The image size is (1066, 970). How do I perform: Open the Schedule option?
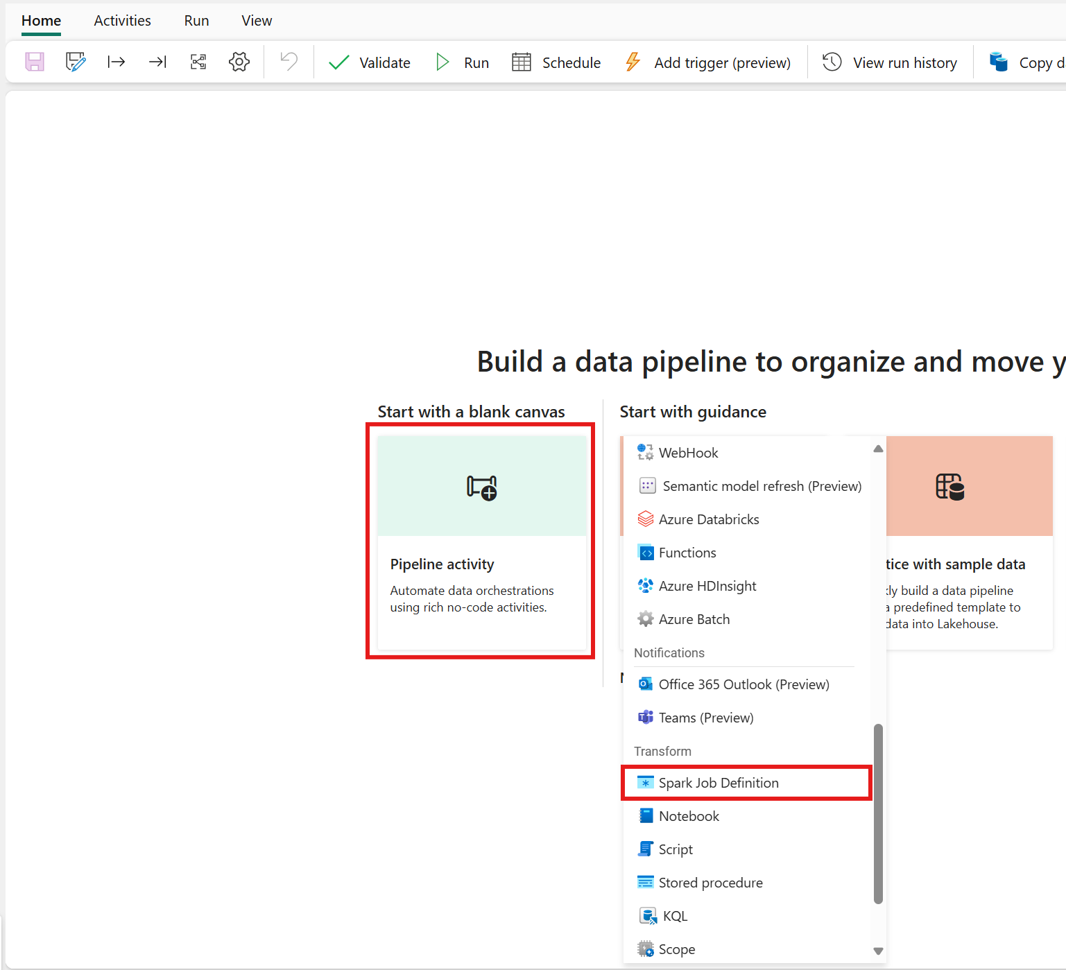[556, 62]
